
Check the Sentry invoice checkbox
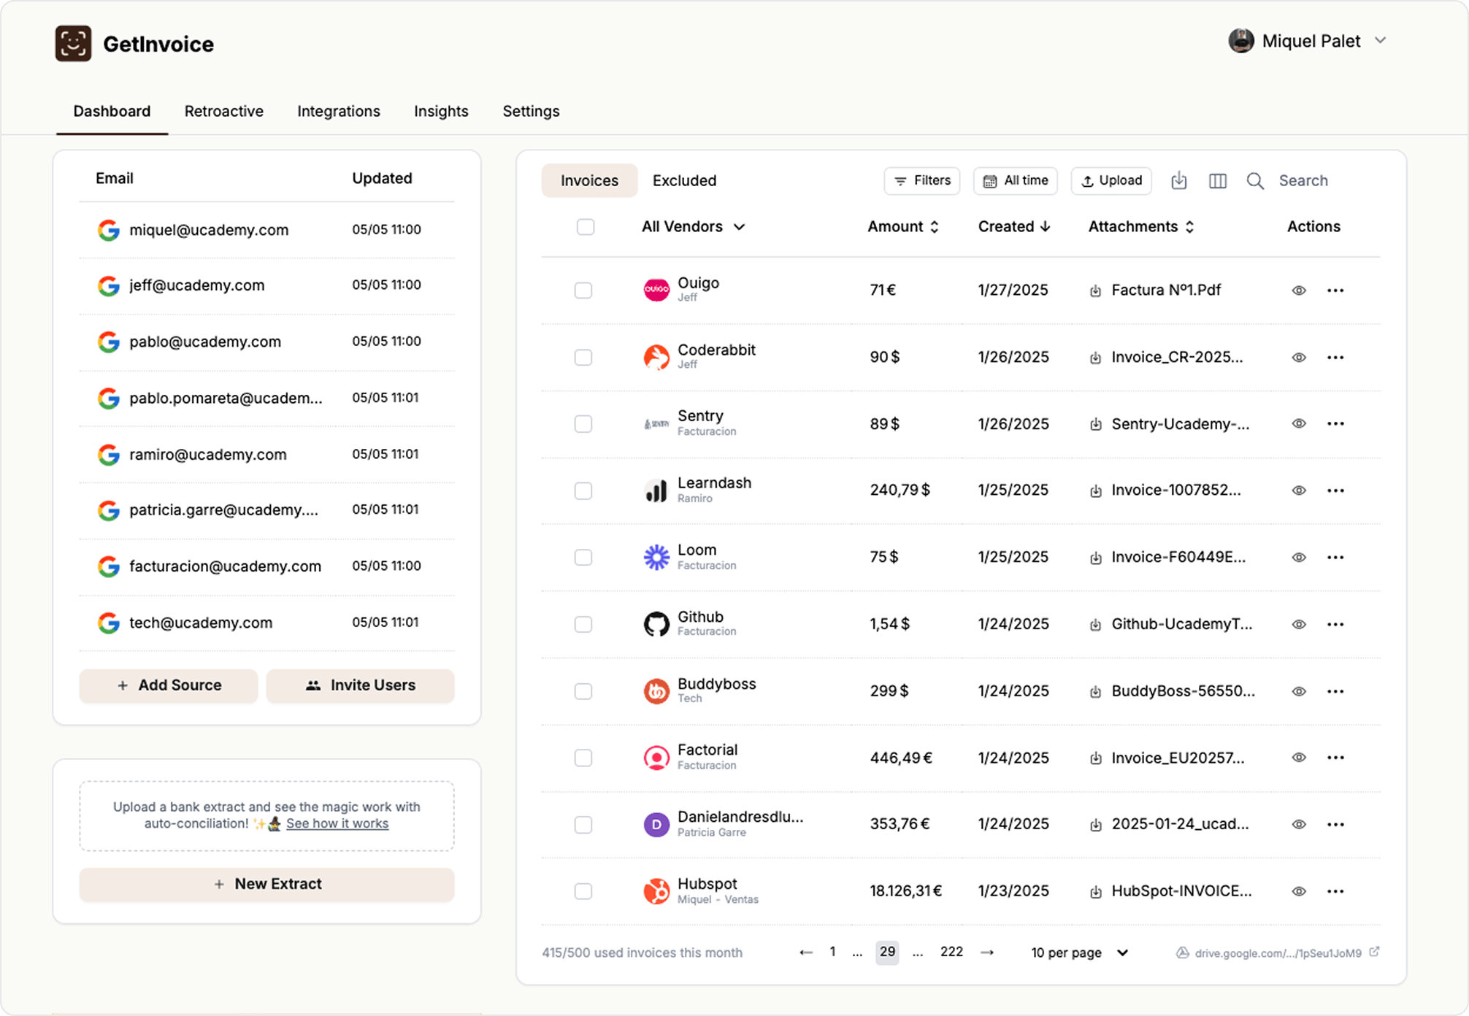coord(583,424)
